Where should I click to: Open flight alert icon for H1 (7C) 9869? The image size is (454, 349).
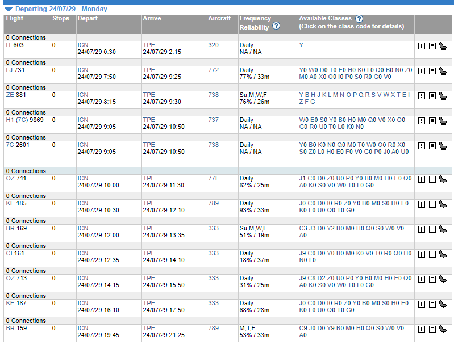(422, 121)
